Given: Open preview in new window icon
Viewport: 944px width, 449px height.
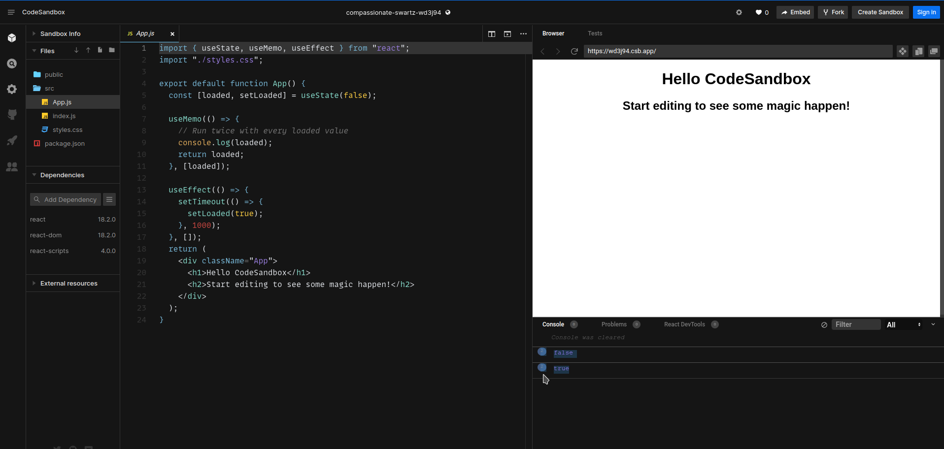Looking at the screenshot, I should click(x=934, y=51).
